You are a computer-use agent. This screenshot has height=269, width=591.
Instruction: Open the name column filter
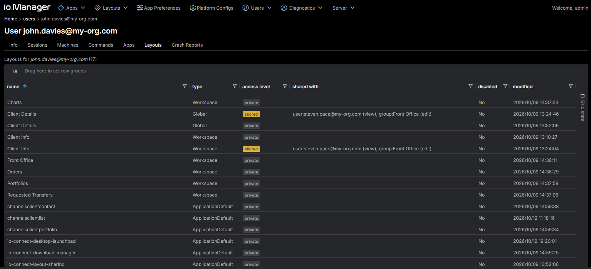pos(185,87)
